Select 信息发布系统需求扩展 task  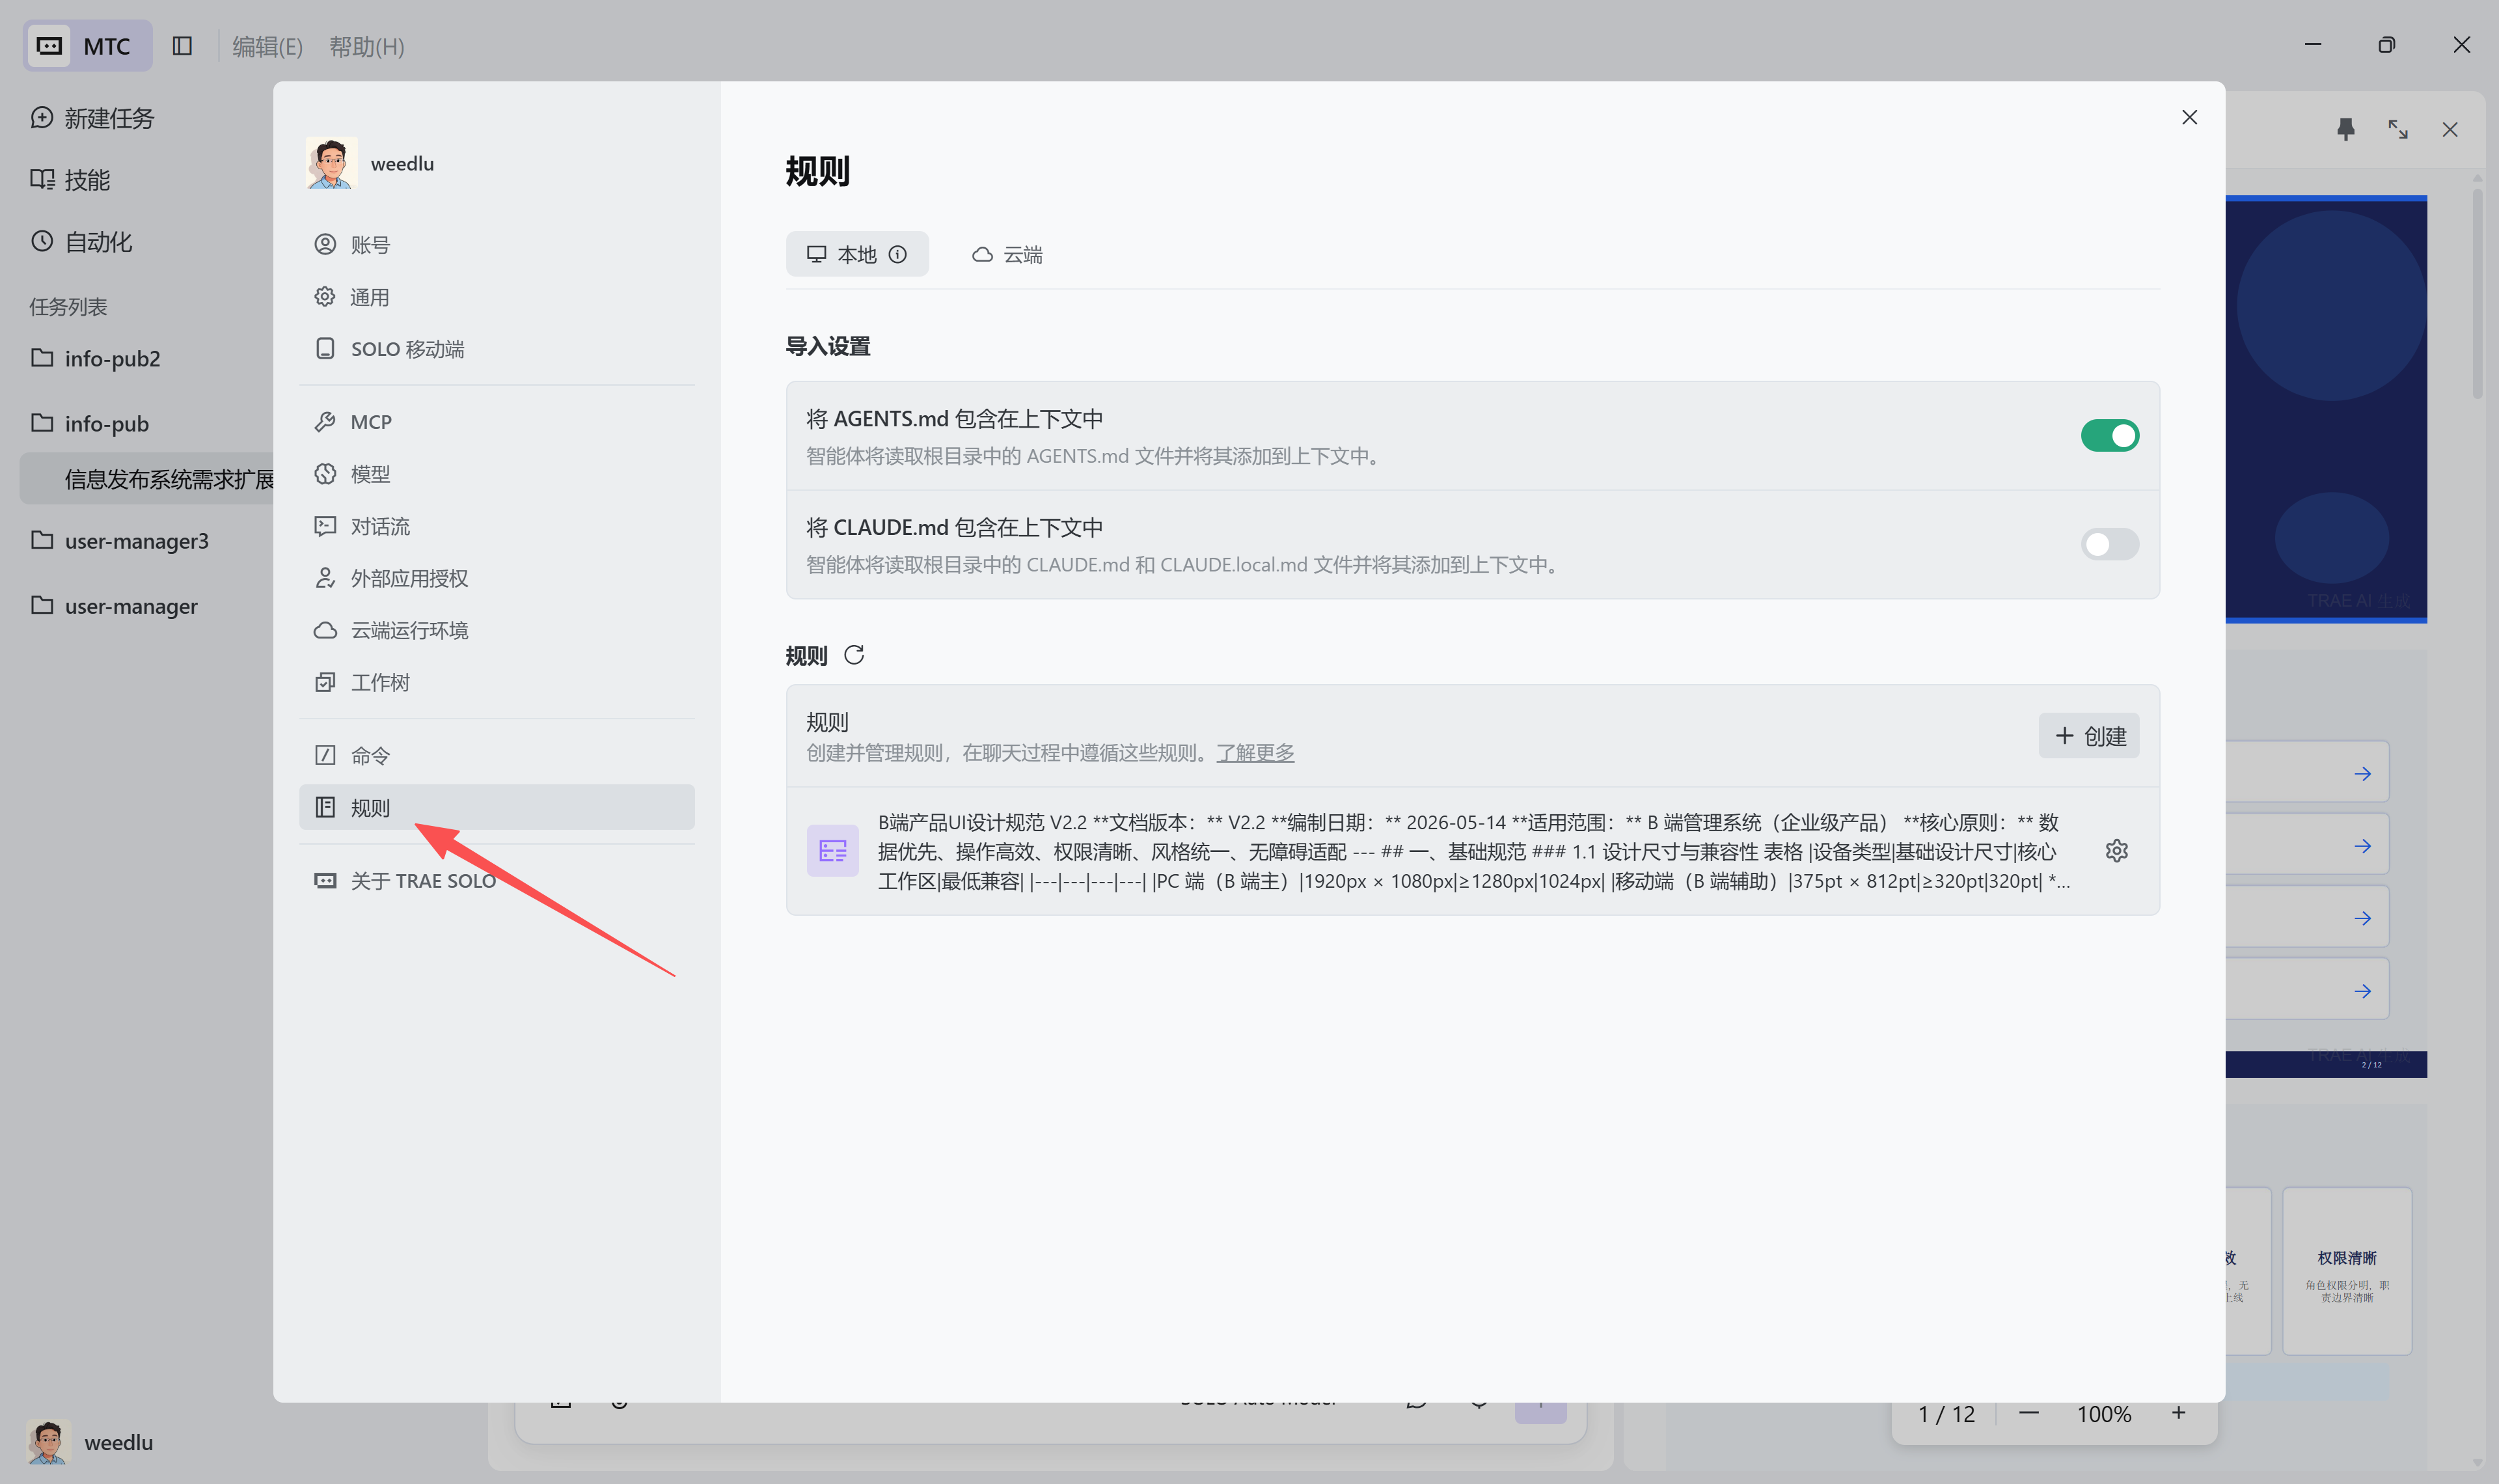pyautogui.click(x=146, y=479)
